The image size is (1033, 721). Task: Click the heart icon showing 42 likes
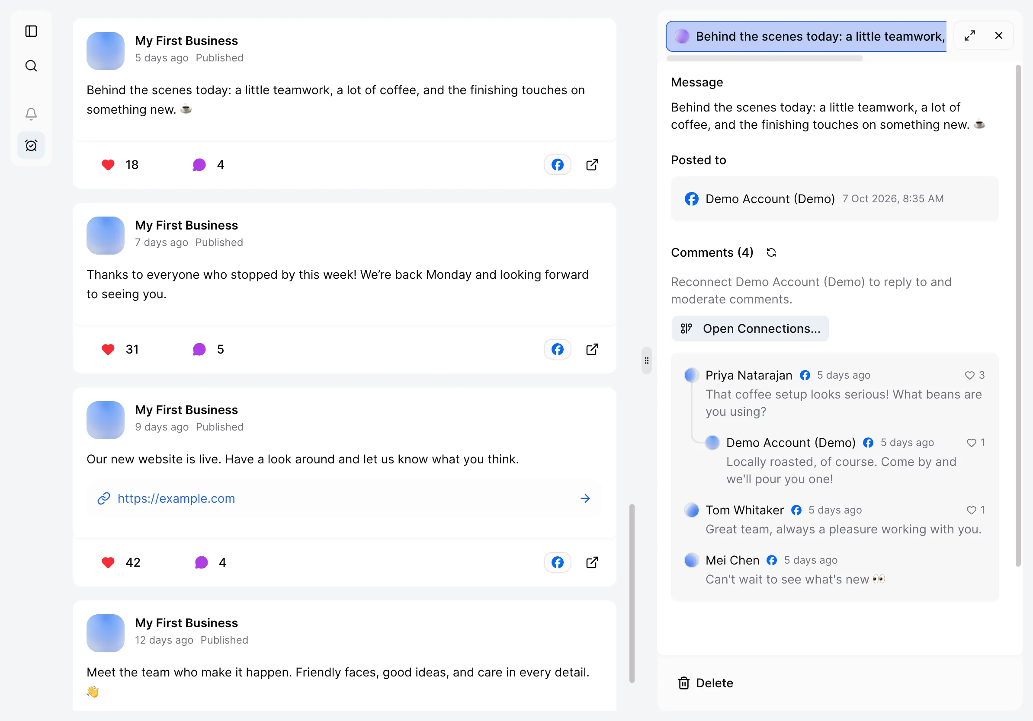(x=108, y=562)
